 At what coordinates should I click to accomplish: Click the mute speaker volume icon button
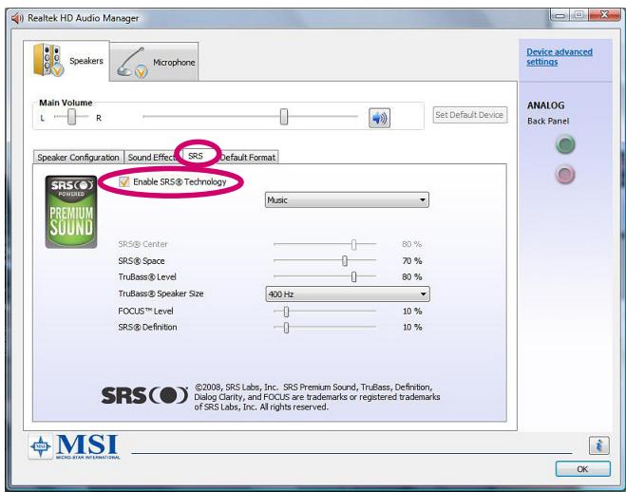tap(379, 118)
